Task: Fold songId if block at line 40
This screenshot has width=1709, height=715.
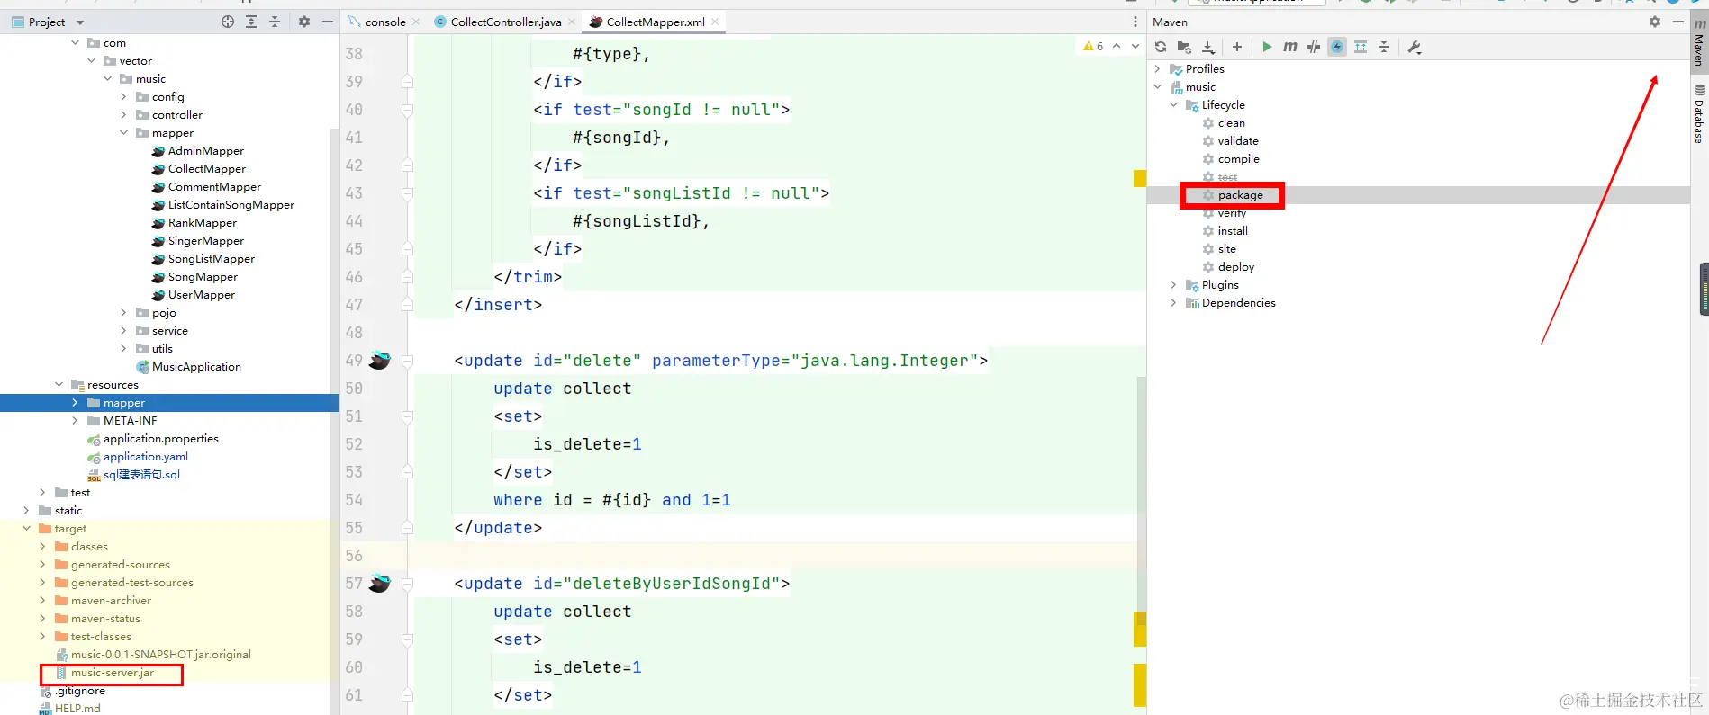Action: [407, 110]
